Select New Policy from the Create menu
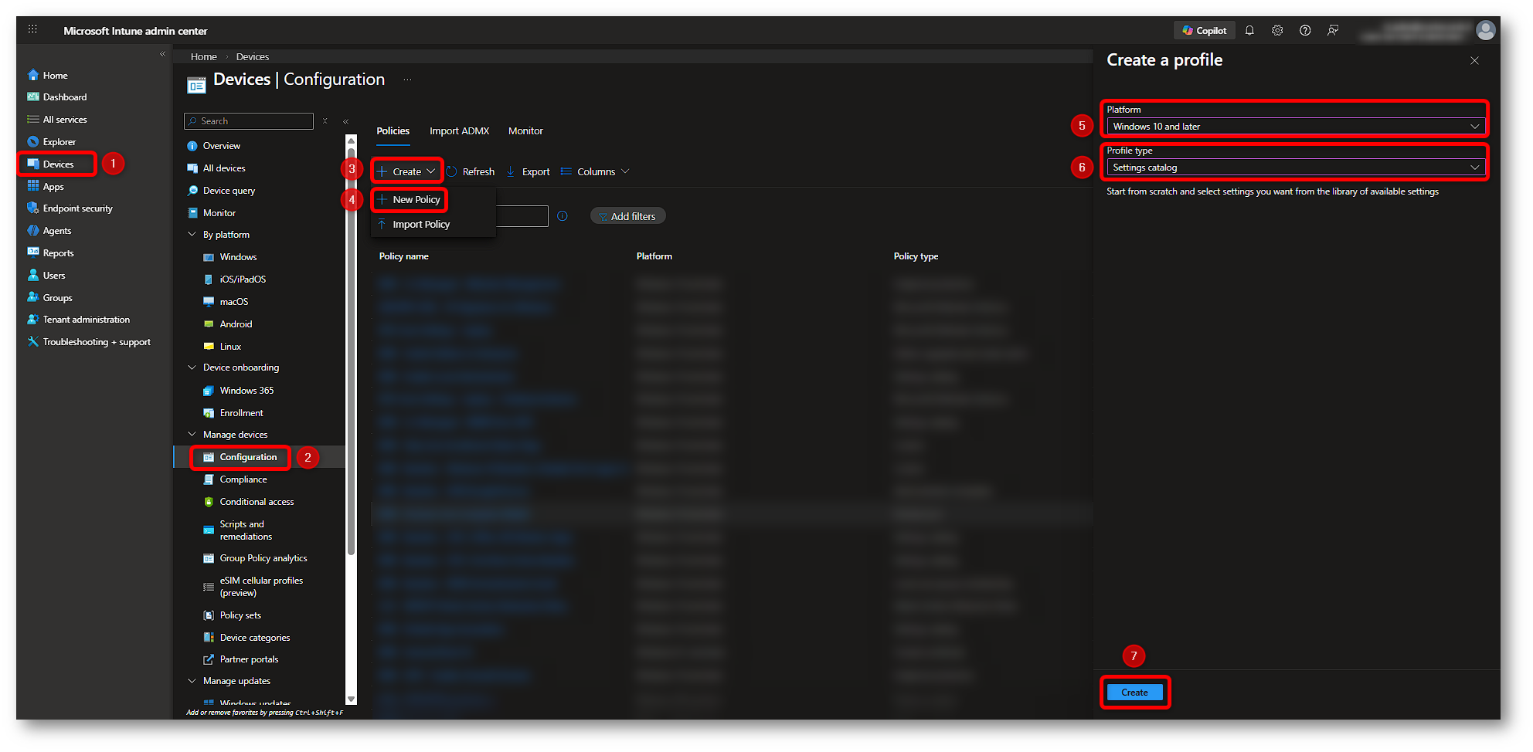1533x752 pixels. pyautogui.click(x=410, y=200)
